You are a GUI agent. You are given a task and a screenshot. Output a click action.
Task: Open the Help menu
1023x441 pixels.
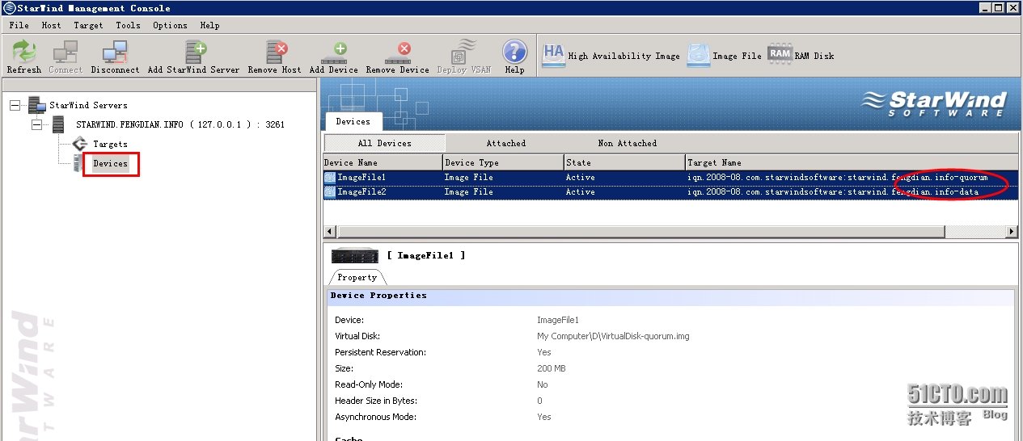pos(209,25)
